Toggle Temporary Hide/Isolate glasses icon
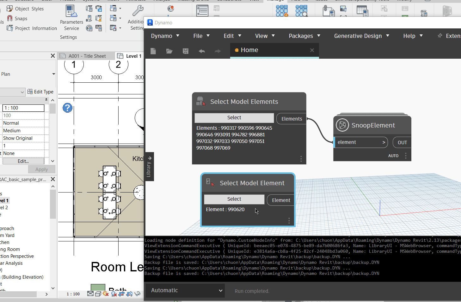Image resolution: width=461 pixels, height=302 pixels. click(137, 294)
